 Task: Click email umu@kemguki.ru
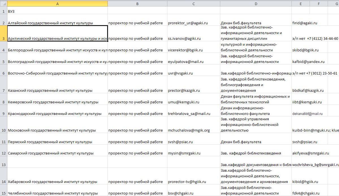183,102
